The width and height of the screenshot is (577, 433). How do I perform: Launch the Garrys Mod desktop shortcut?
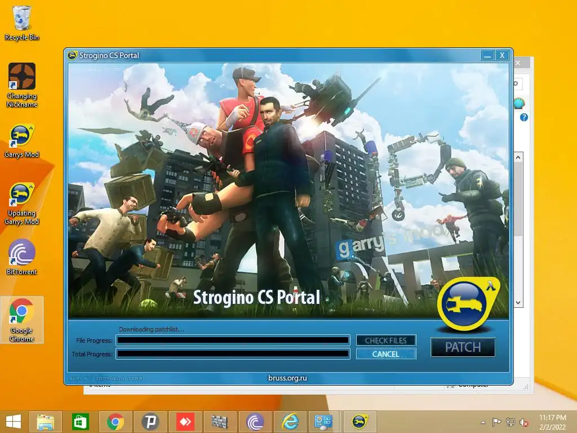click(x=22, y=141)
